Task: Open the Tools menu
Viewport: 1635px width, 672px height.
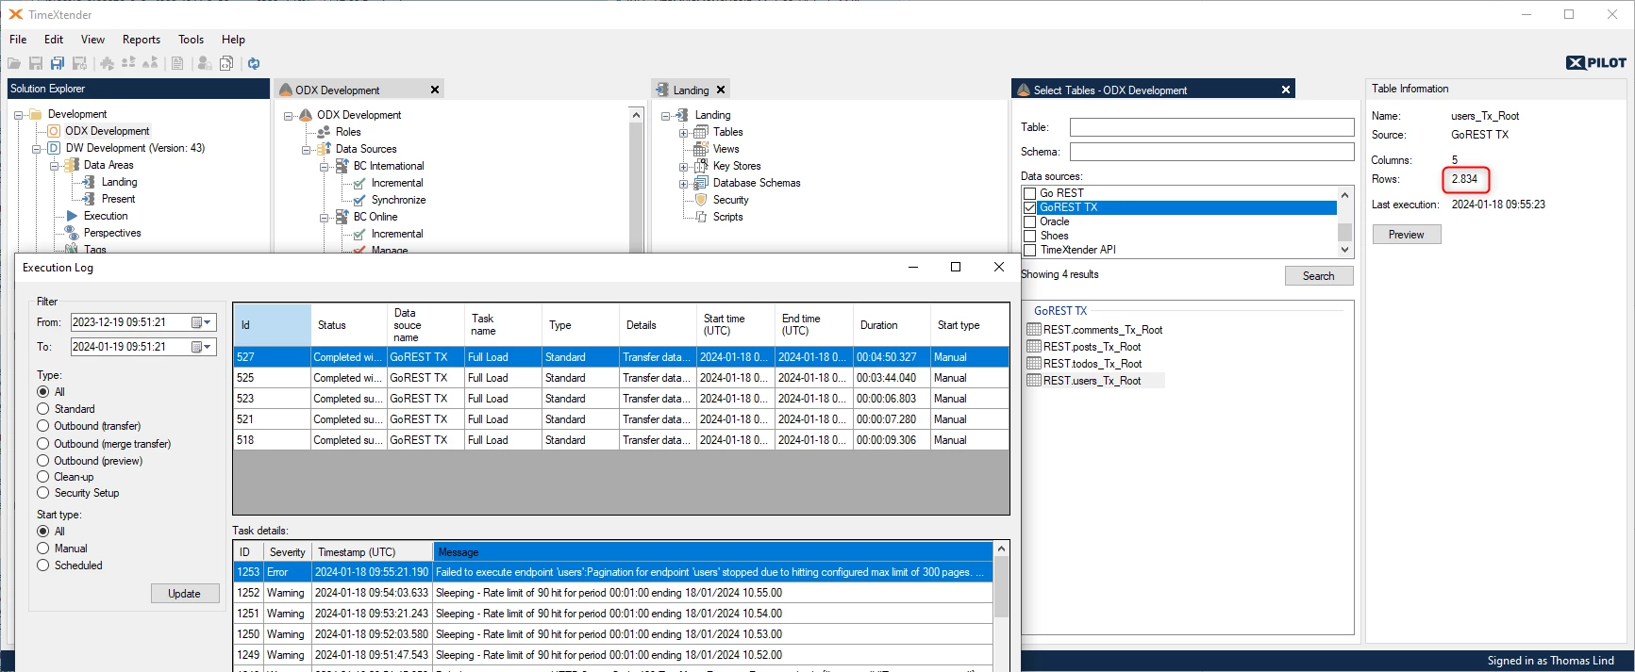Action: 192,40
